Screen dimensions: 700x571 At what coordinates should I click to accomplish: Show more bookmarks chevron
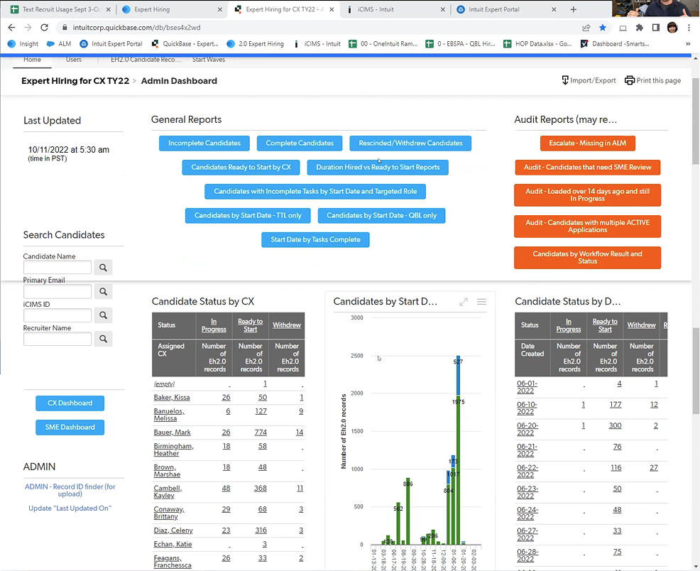(x=688, y=44)
